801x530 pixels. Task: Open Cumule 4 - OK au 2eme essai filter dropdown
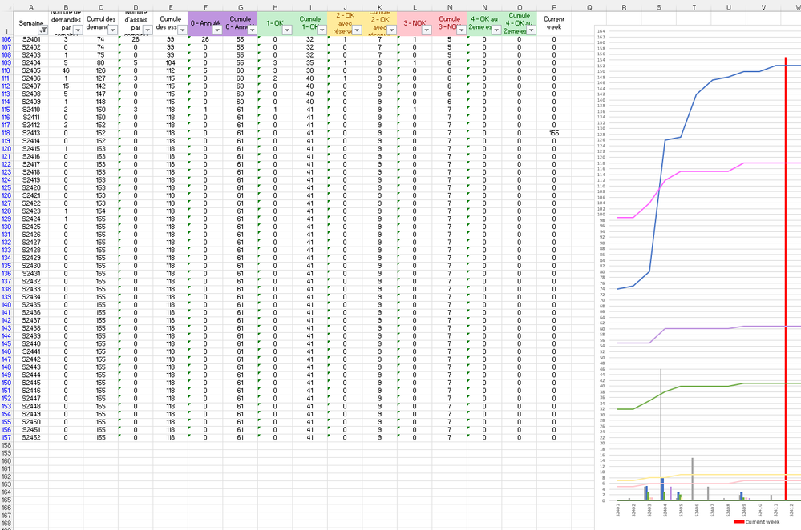point(532,30)
